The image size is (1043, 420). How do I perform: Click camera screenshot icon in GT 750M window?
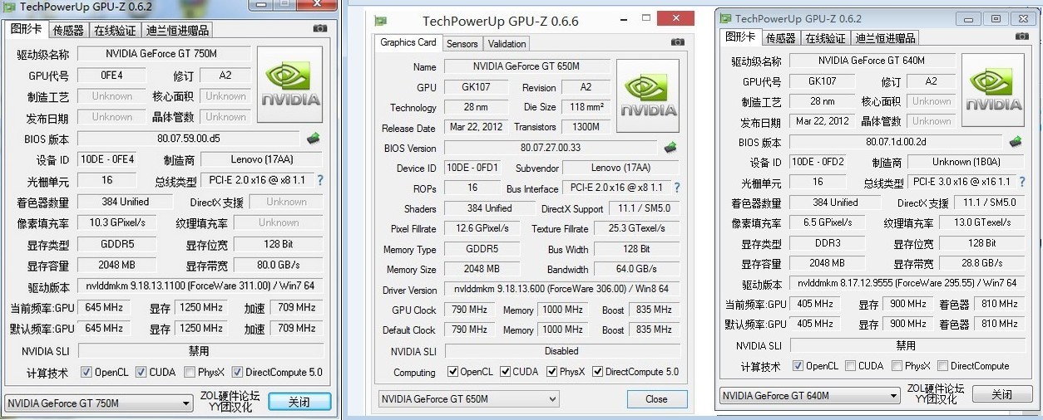pyautogui.click(x=320, y=28)
